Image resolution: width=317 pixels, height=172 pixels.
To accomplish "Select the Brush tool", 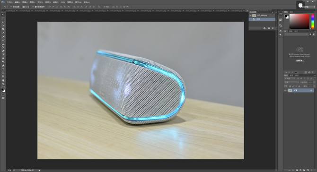I will click(3, 40).
